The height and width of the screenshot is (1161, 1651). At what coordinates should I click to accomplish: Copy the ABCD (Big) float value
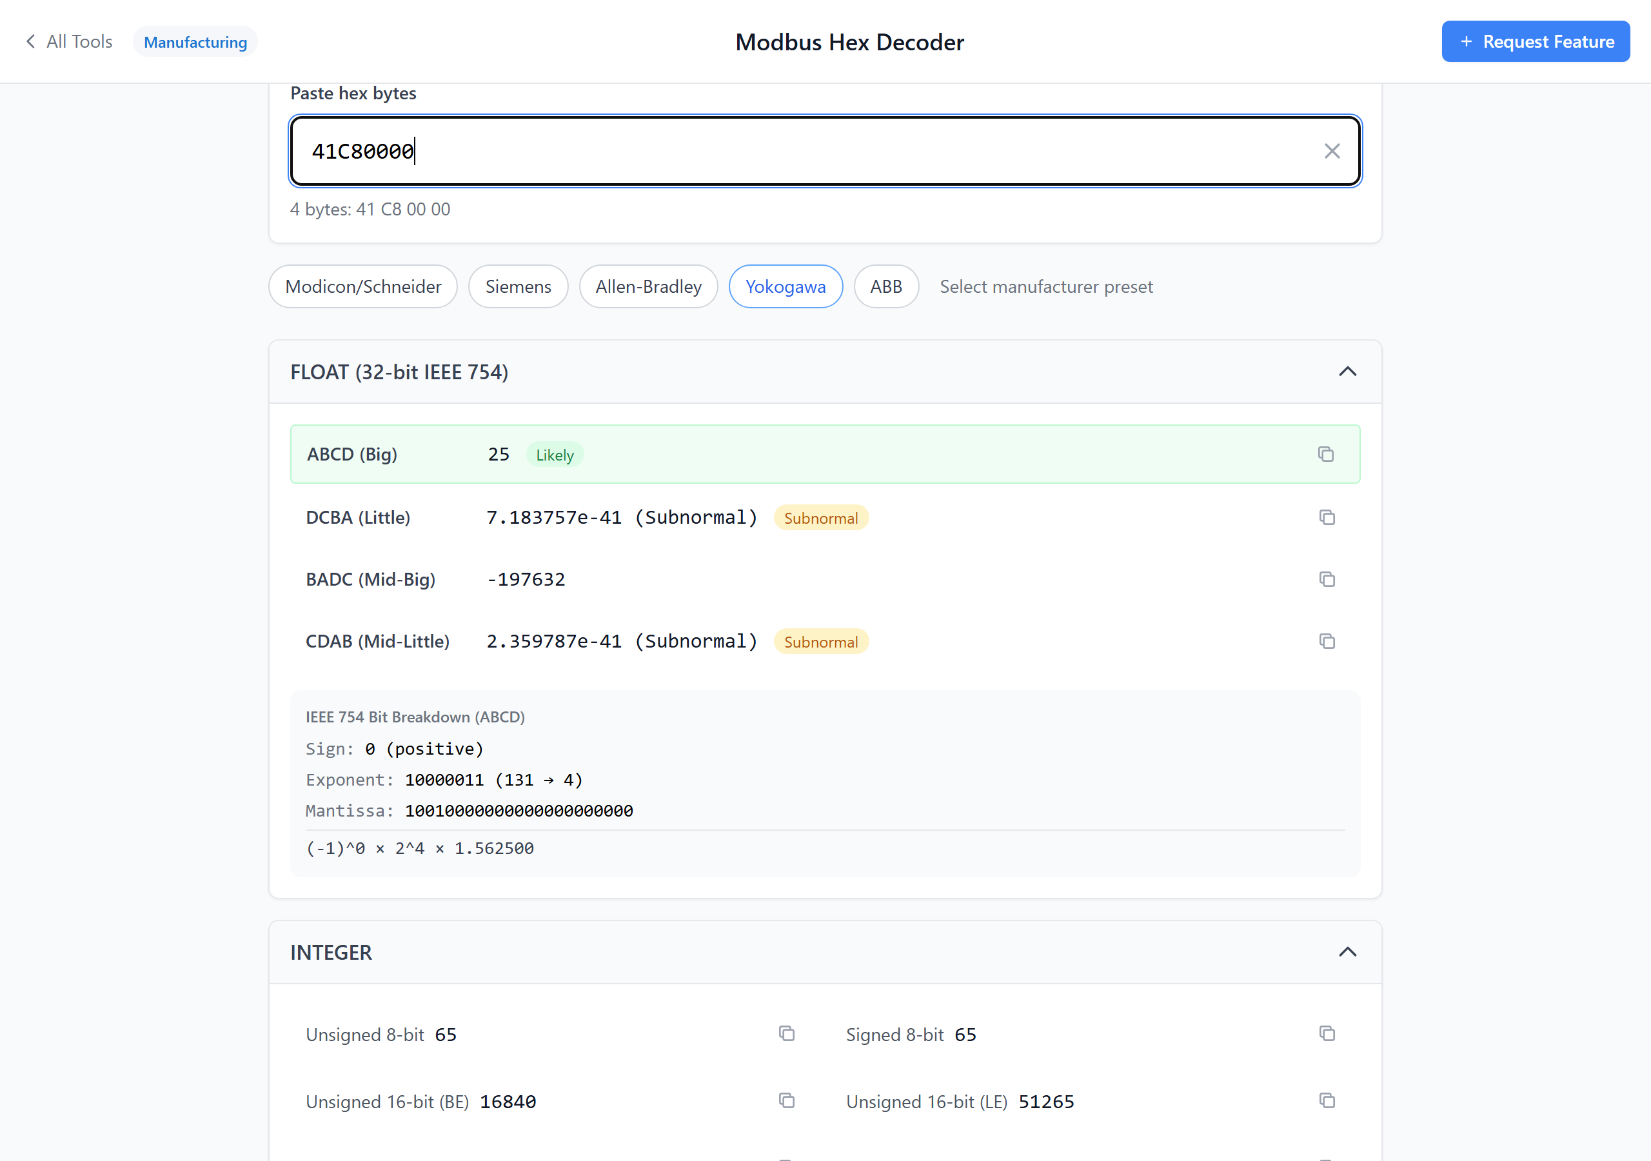tap(1326, 454)
